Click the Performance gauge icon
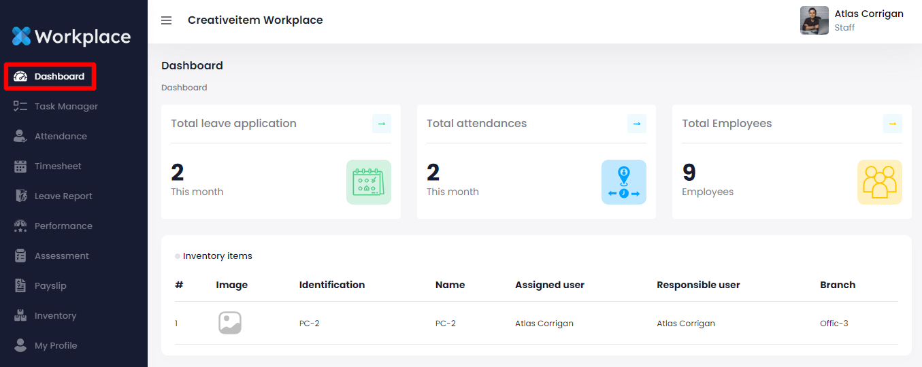Screen dimensions: 922x367 (20, 226)
